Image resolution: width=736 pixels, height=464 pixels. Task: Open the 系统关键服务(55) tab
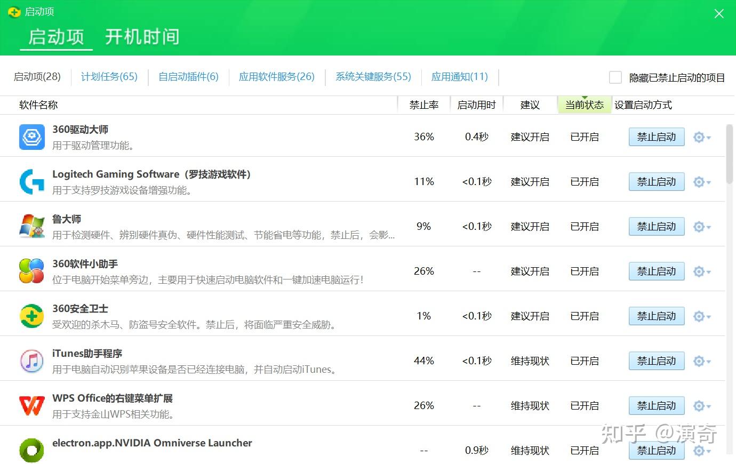373,77
